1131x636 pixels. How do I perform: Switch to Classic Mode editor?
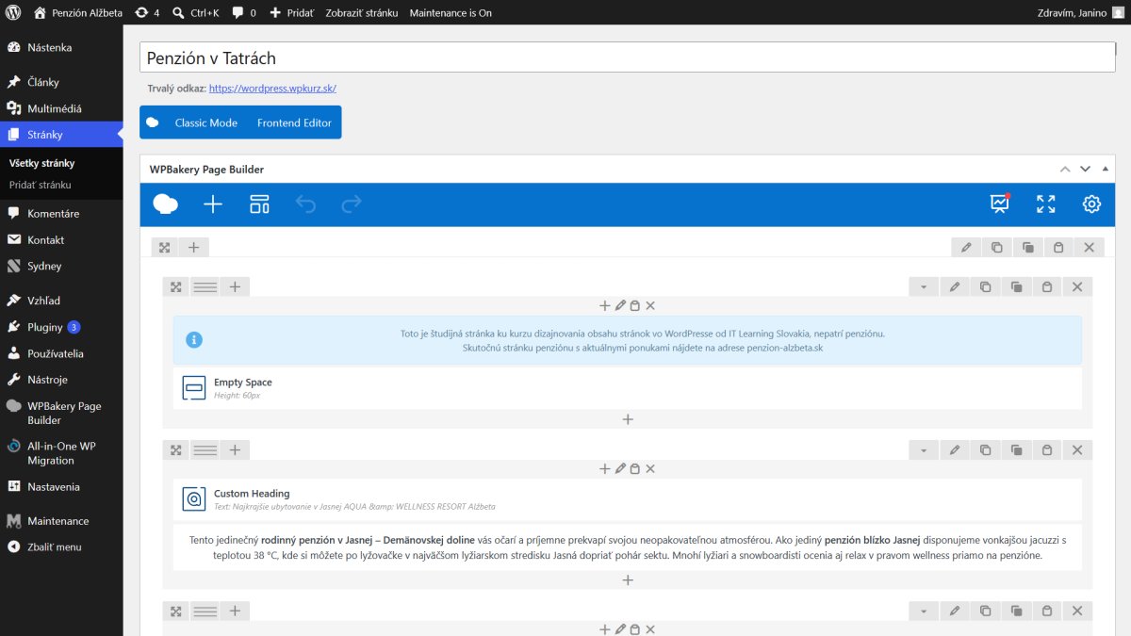(x=205, y=123)
